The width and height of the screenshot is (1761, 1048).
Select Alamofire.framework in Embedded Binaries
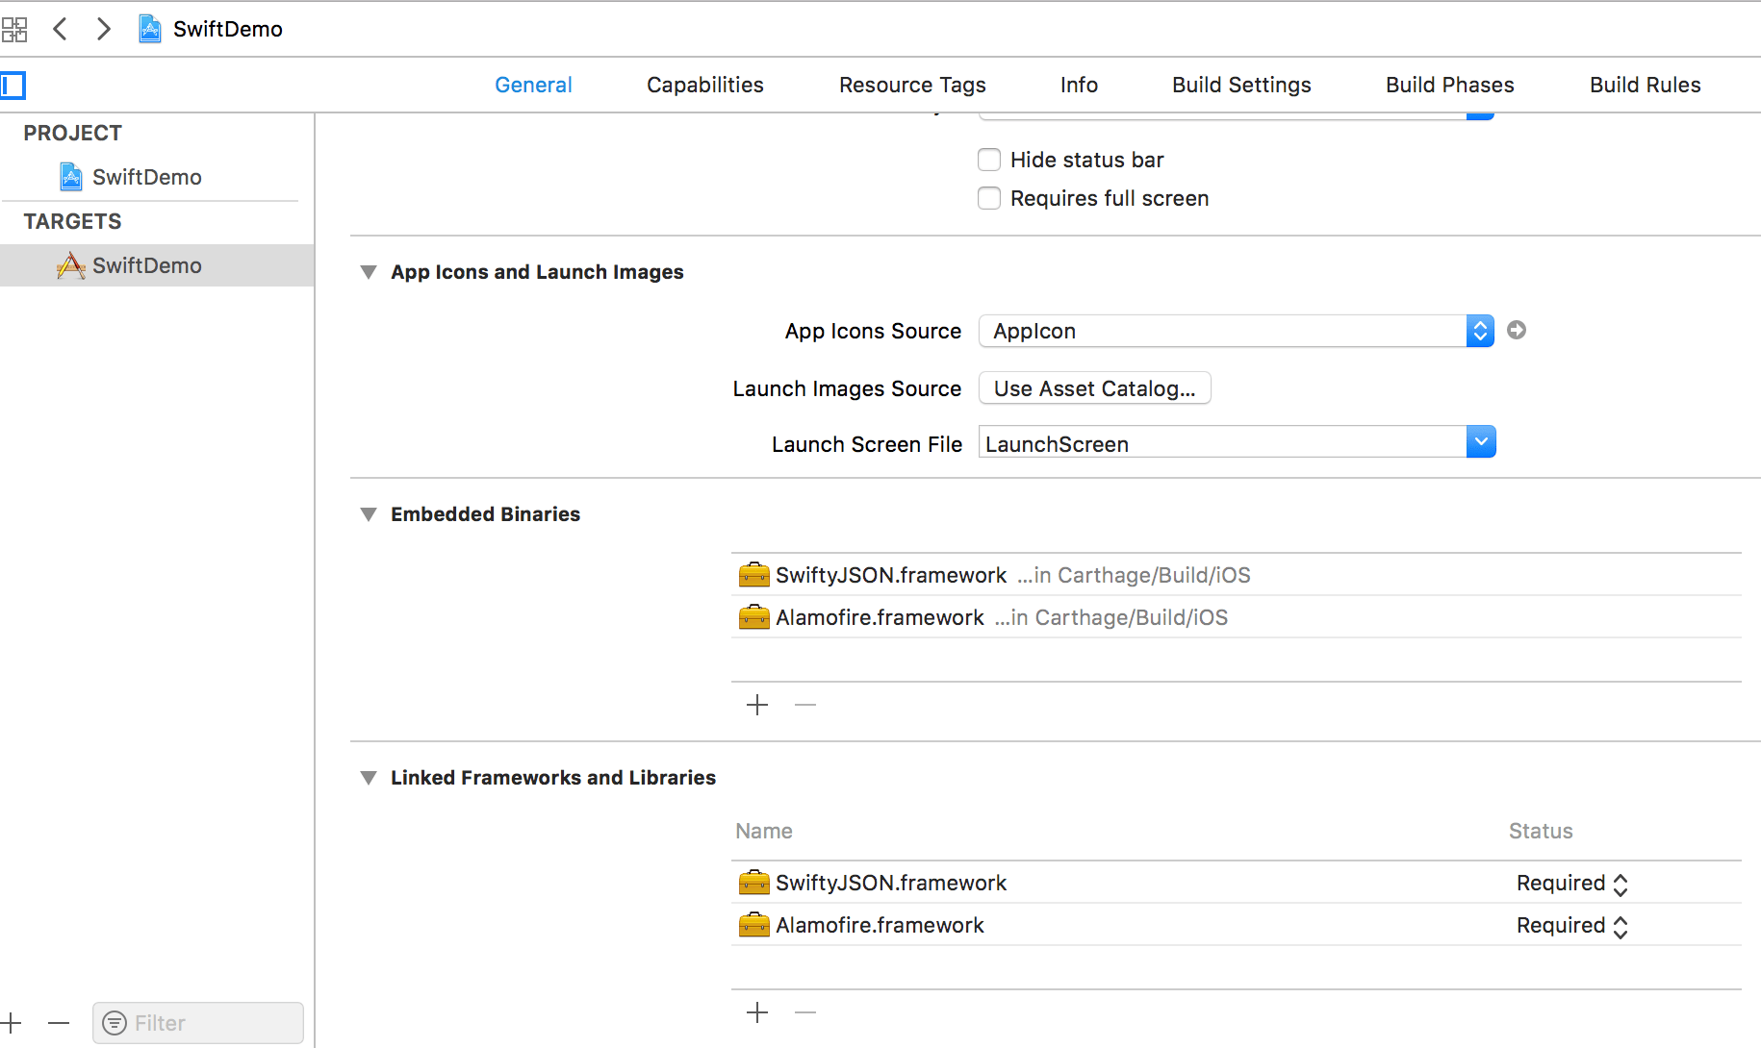tap(1236, 617)
